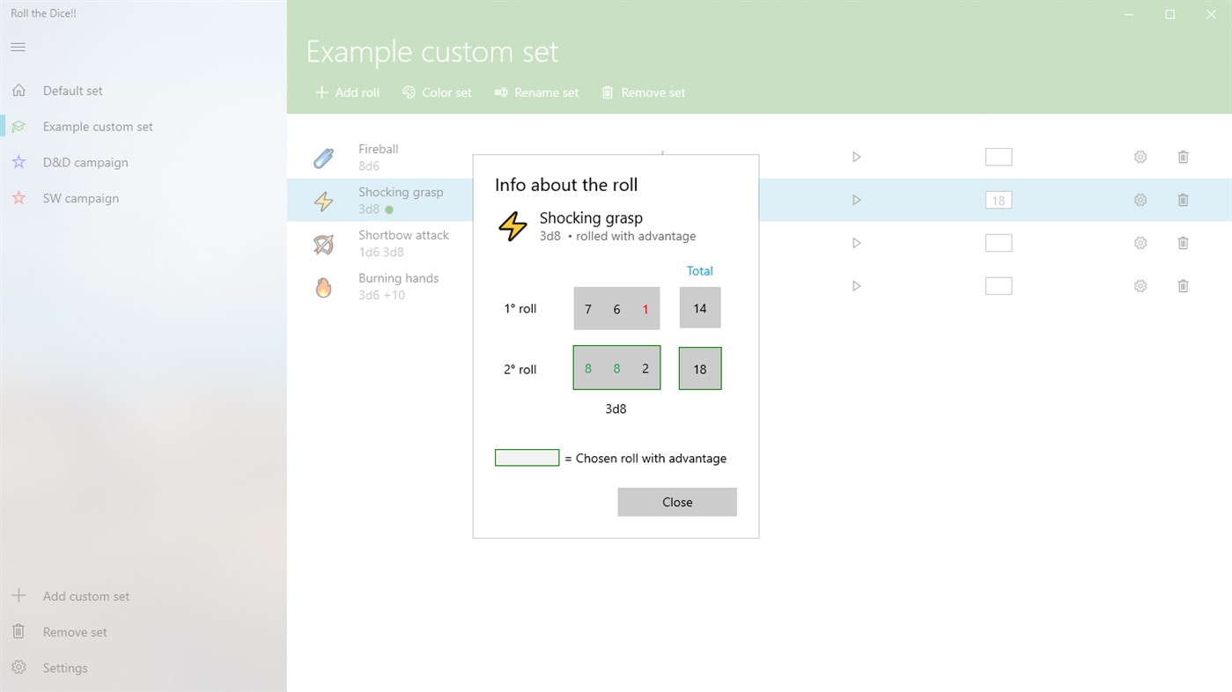Image resolution: width=1232 pixels, height=692 pixels.
Task: Click the Shocking grasp lightning bolt icon
Action: coord(323,200)
